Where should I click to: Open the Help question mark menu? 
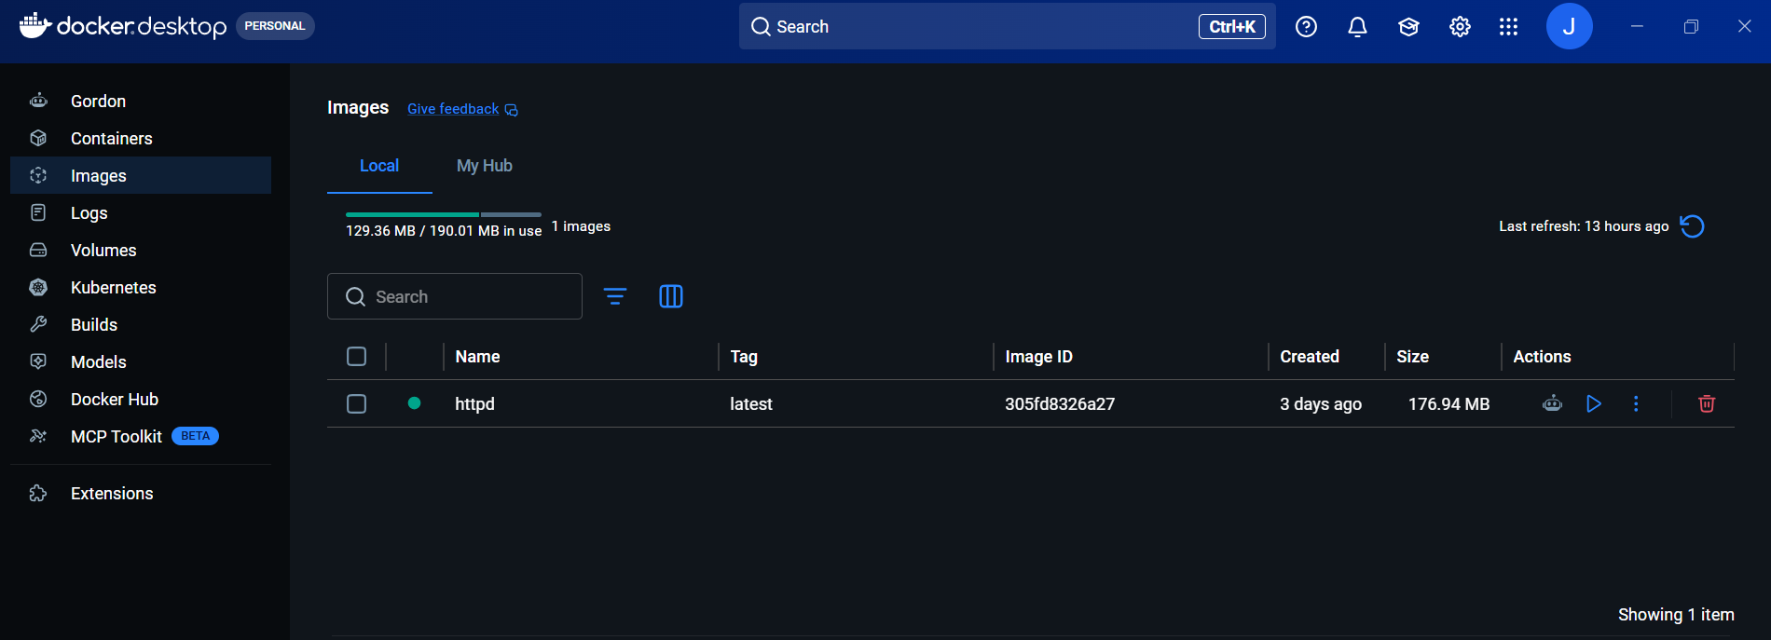tap(1306, 27)
